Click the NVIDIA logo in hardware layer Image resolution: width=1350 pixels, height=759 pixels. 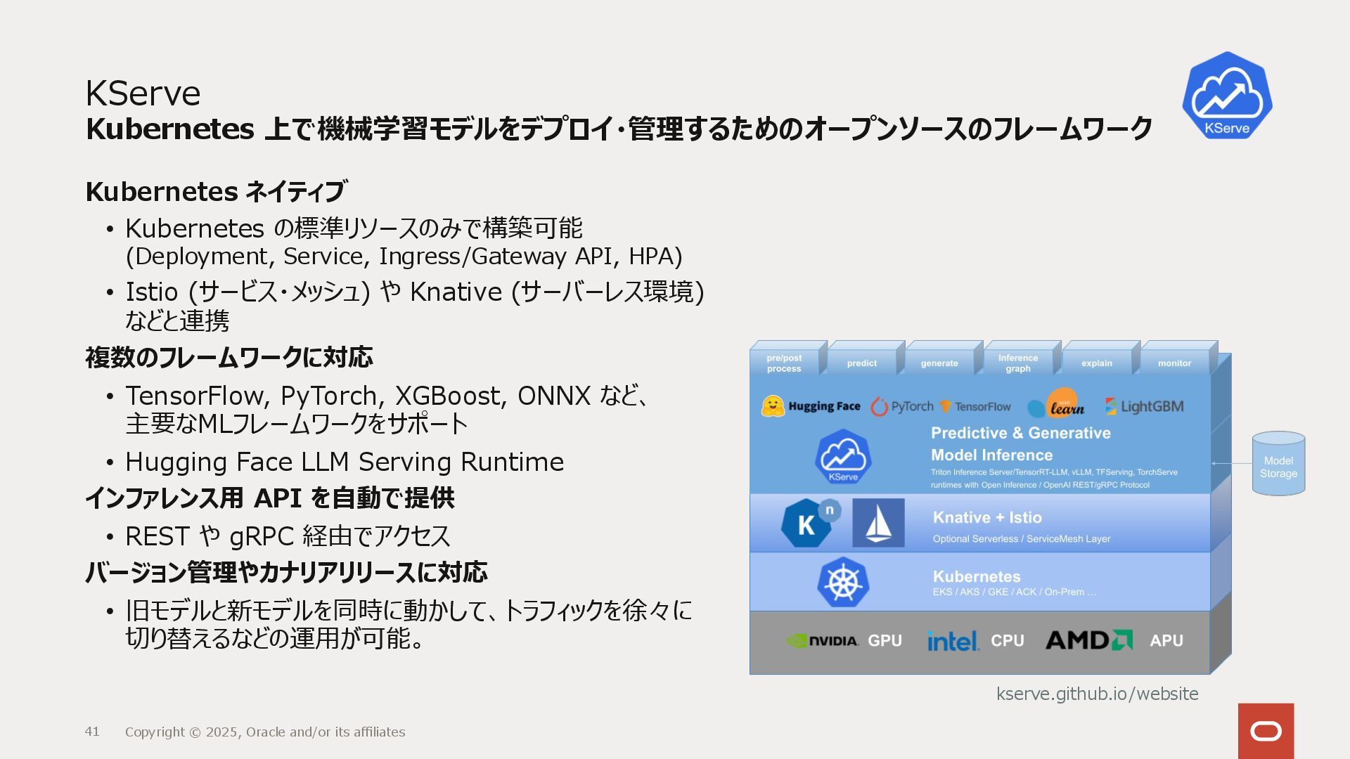(822, 641)
